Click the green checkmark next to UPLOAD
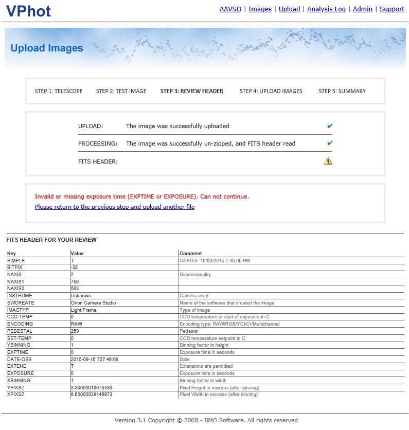The height and width of the screenshot is (430, 409). [x=329, y=126]
